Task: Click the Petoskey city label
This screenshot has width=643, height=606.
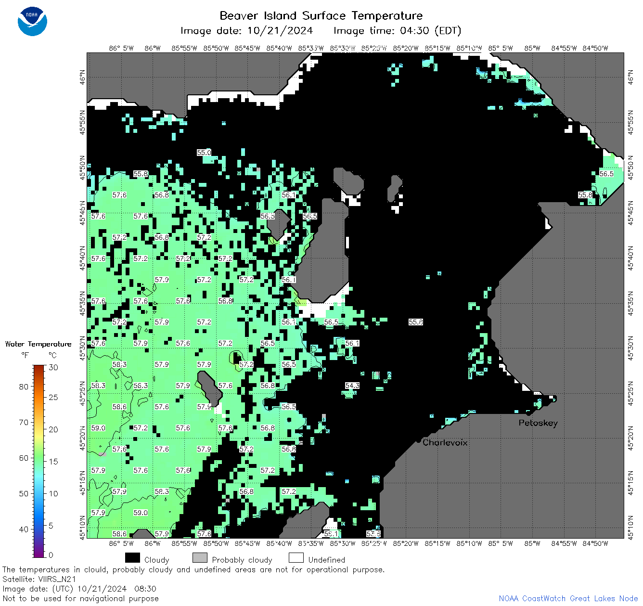Action: pos(538,423)
